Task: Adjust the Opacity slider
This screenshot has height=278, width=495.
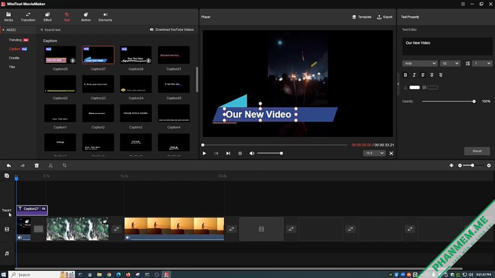Action: (x=448, y=101)
